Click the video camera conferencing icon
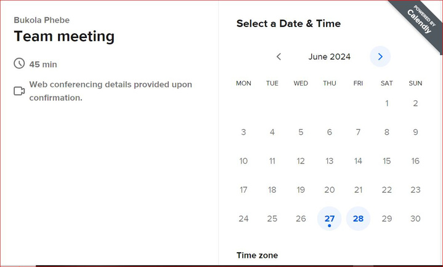This screenshot has width=443, height=267. tap(19, 91)
